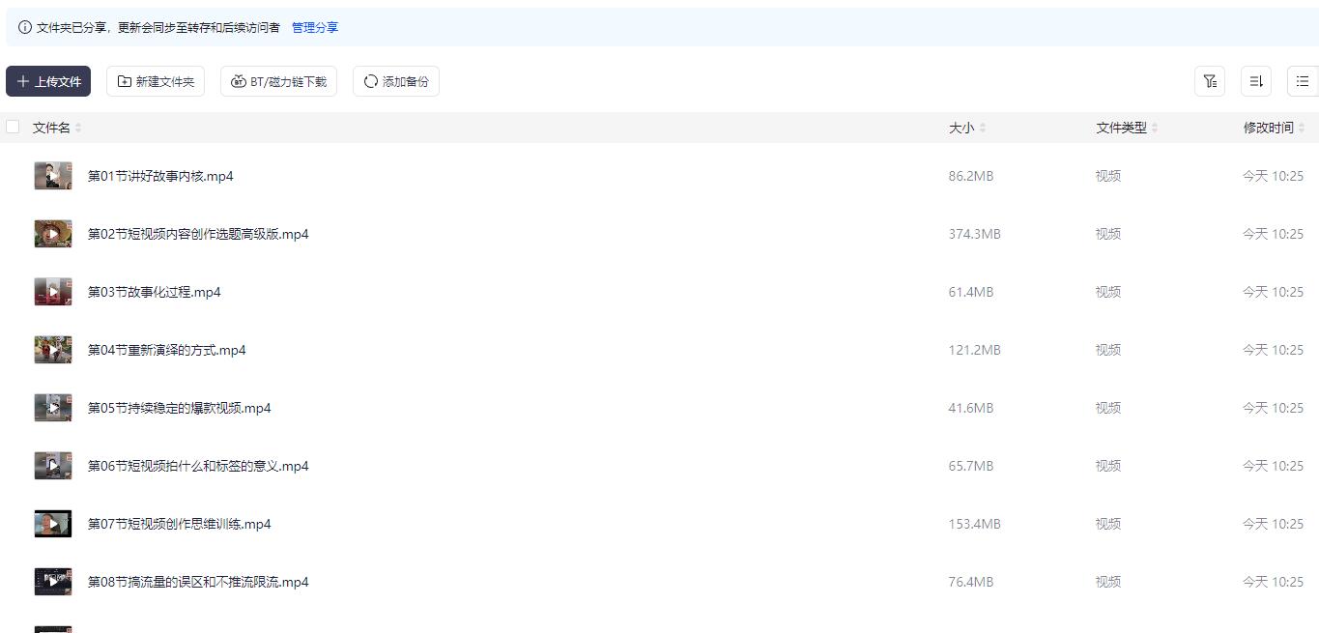The width and height of the screenshot is (1319, 633).
Task: Open file 第03节故事化过程.mp4
Action: [x=155, y=292]
